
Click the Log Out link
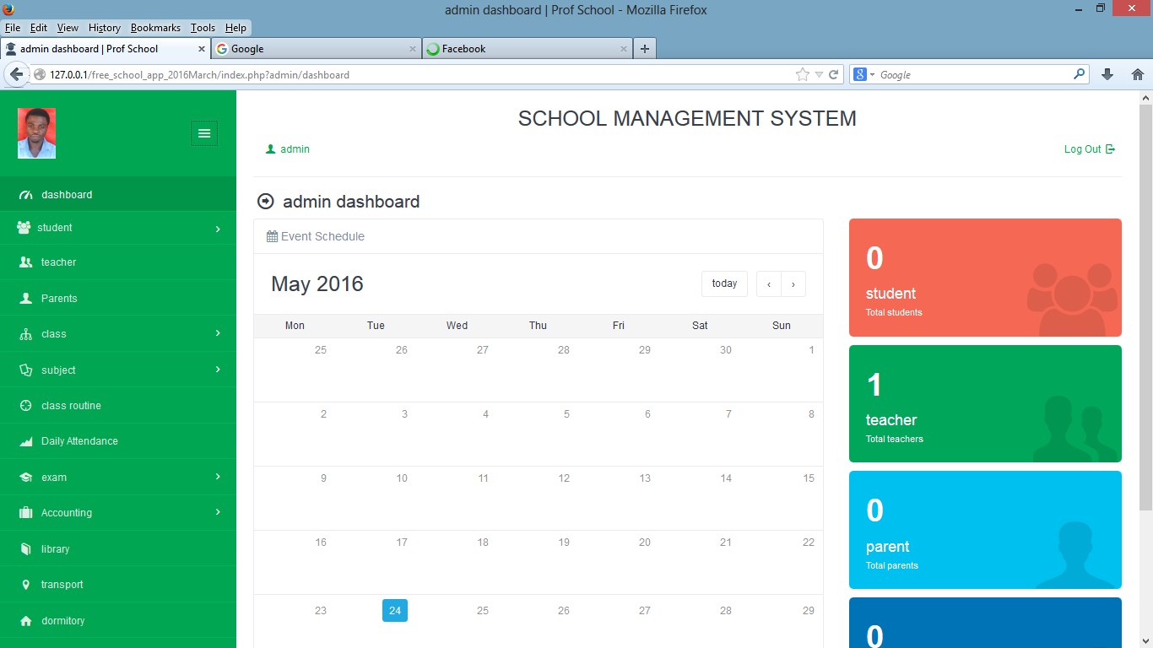coord(1083,148)
